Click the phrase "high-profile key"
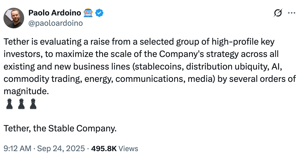Image resolution: width=302 pixels, height=158 pixels. 243,42
